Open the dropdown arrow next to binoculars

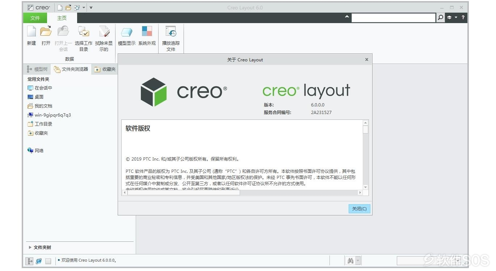(x=358, y=261)
